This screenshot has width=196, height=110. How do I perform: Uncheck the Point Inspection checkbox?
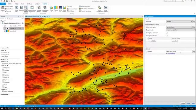(3, 91)
